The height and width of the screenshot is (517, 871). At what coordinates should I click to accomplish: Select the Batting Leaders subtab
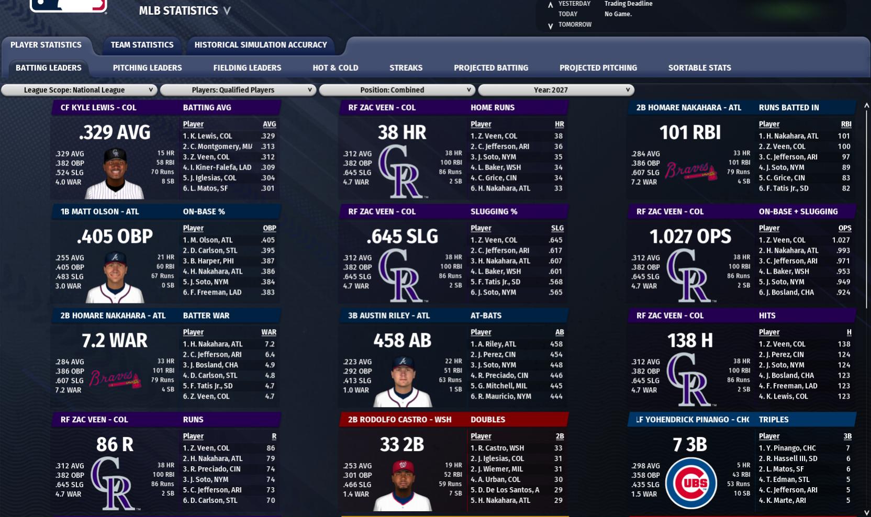tap(49, 68)
